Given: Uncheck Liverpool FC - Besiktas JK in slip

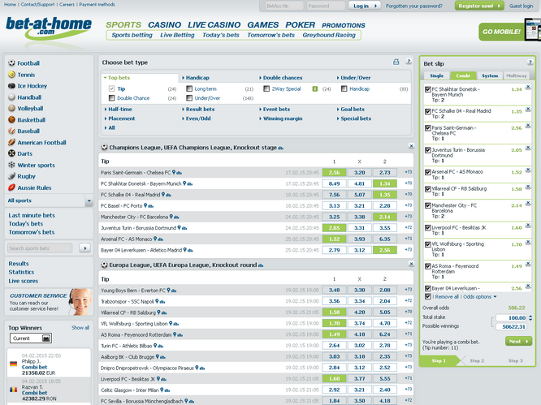Looking at the screenshot, I should click(x=428, y=228).
